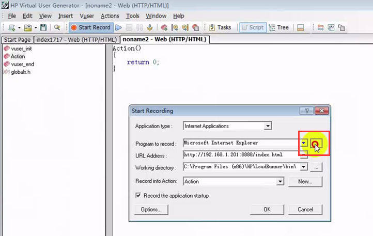This screenshot has width=373, height=236.
Task: Open the Insert menu
Action: (66, 16)
